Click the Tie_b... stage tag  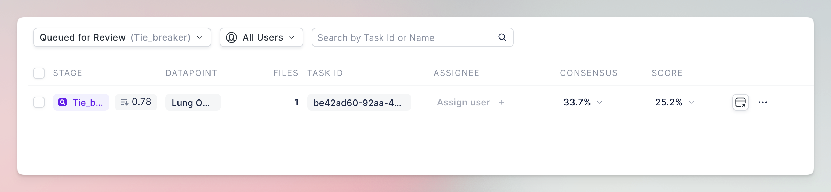coord(81,102)
